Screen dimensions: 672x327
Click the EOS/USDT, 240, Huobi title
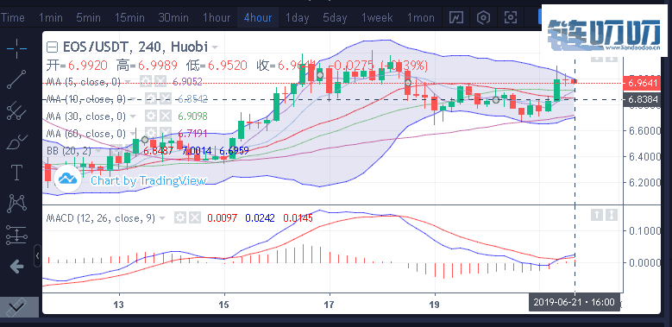pyautogui.click(x=135, y=47)
